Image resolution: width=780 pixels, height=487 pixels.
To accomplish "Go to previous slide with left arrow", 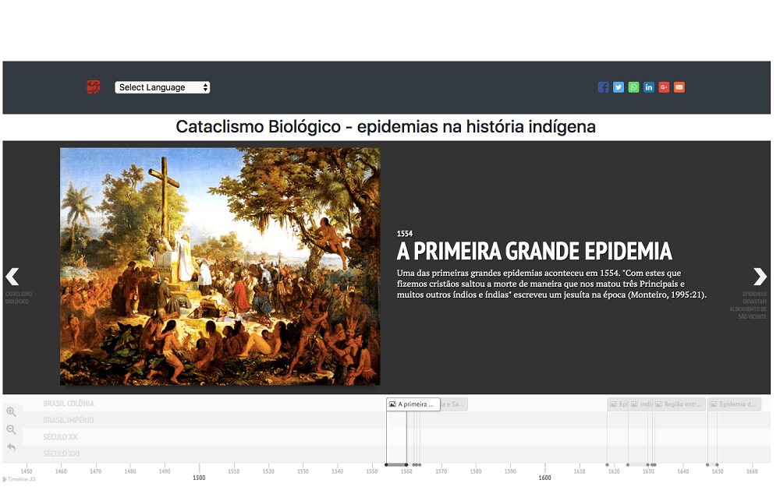I will 12,277.
